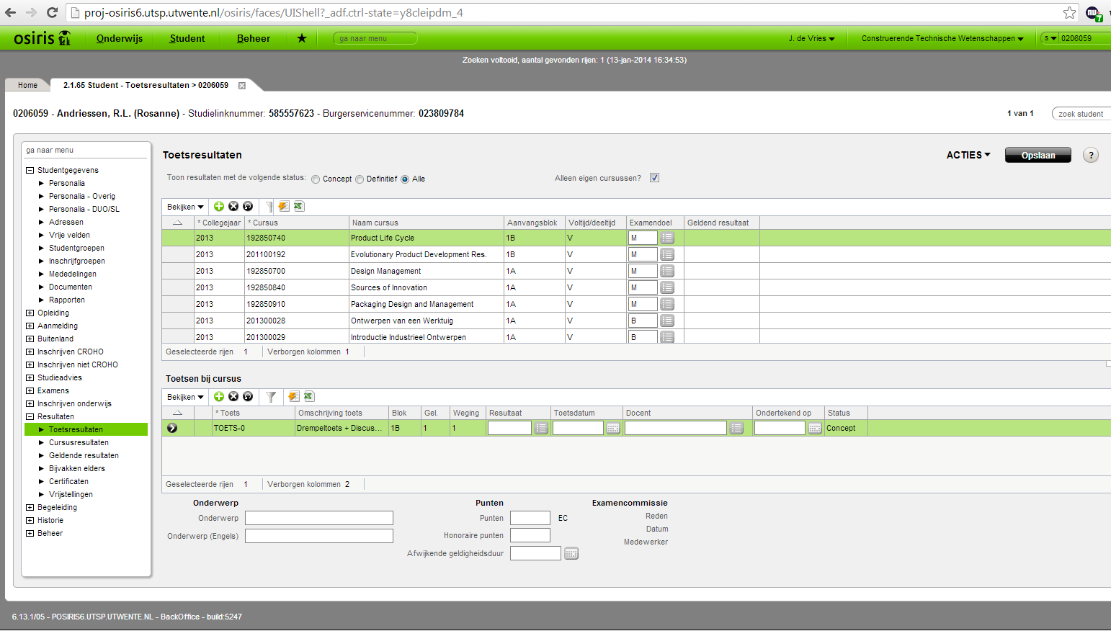Screen dimensions: 1111x631
Task: Delete row icon in Toetsresultaten toolbar
Action: click(x=233, y=207)
